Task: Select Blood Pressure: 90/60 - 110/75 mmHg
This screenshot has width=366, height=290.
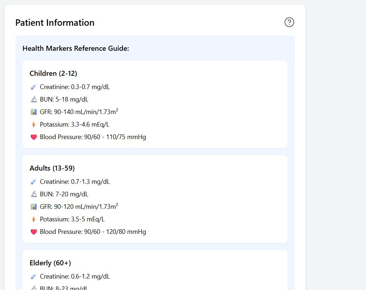Action: [x=93, y=137]
